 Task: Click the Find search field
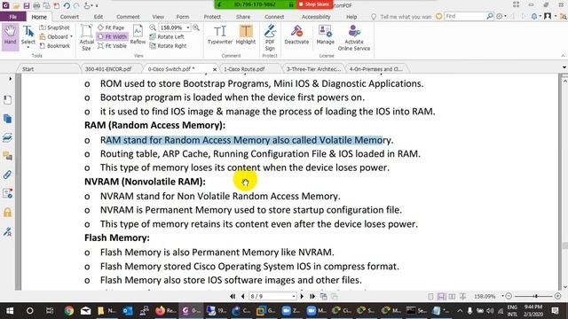coord(465,16)
